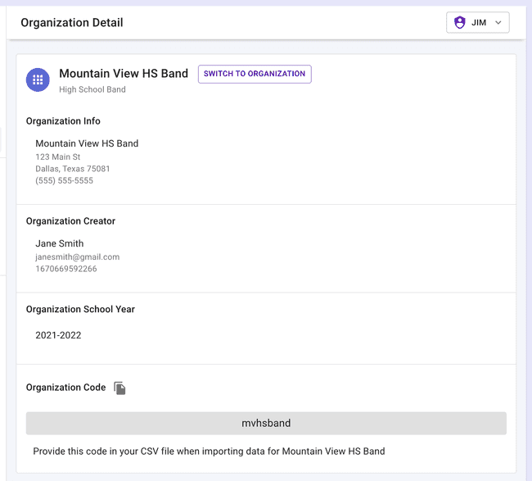Image resolution: width=532 pixels, height=481 pixels.
Task: Click the creator ID 1670669592266
Action: point(65,269)
